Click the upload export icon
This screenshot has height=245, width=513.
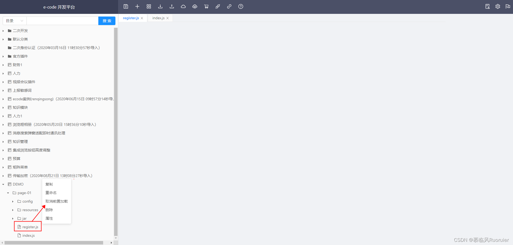[172, 6]
